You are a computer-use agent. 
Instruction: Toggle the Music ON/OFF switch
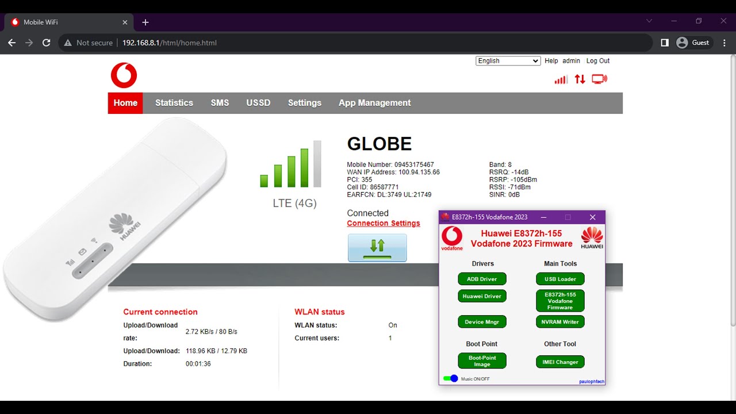451,378
